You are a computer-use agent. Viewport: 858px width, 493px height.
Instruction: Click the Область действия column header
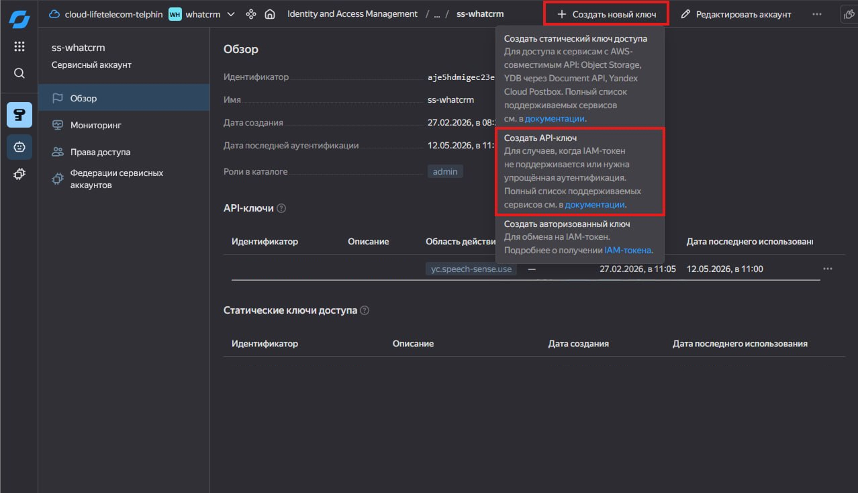(461, 242)
